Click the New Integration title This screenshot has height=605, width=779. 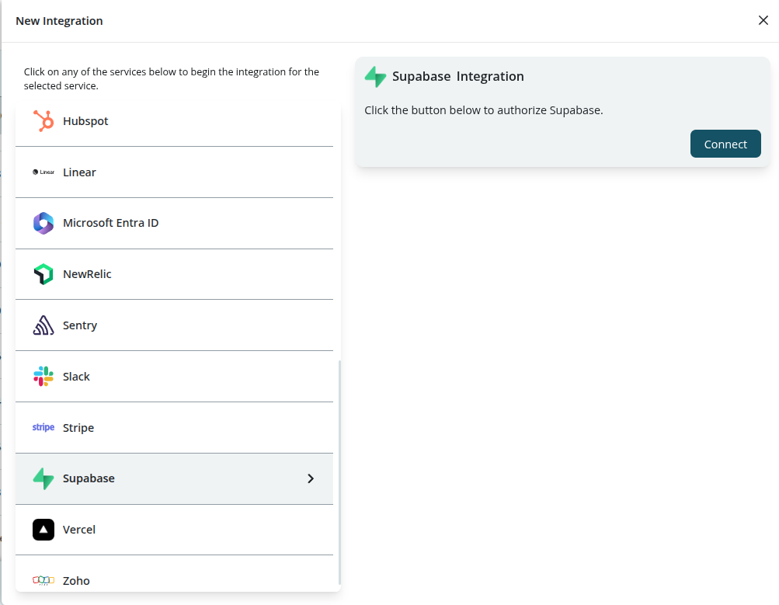[59, 21]
